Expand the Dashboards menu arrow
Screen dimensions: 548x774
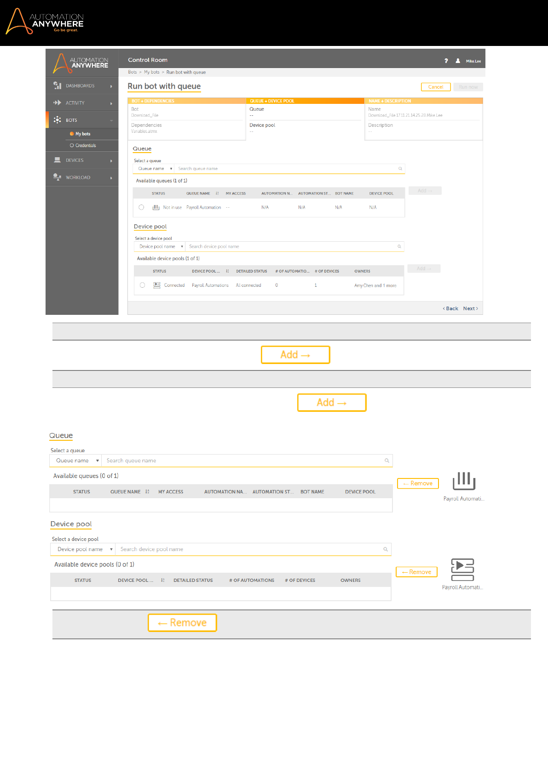(111, 86)
